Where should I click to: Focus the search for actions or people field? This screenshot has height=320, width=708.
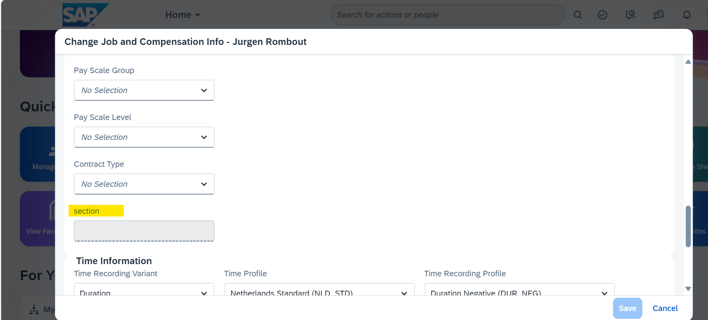[447, 15]
